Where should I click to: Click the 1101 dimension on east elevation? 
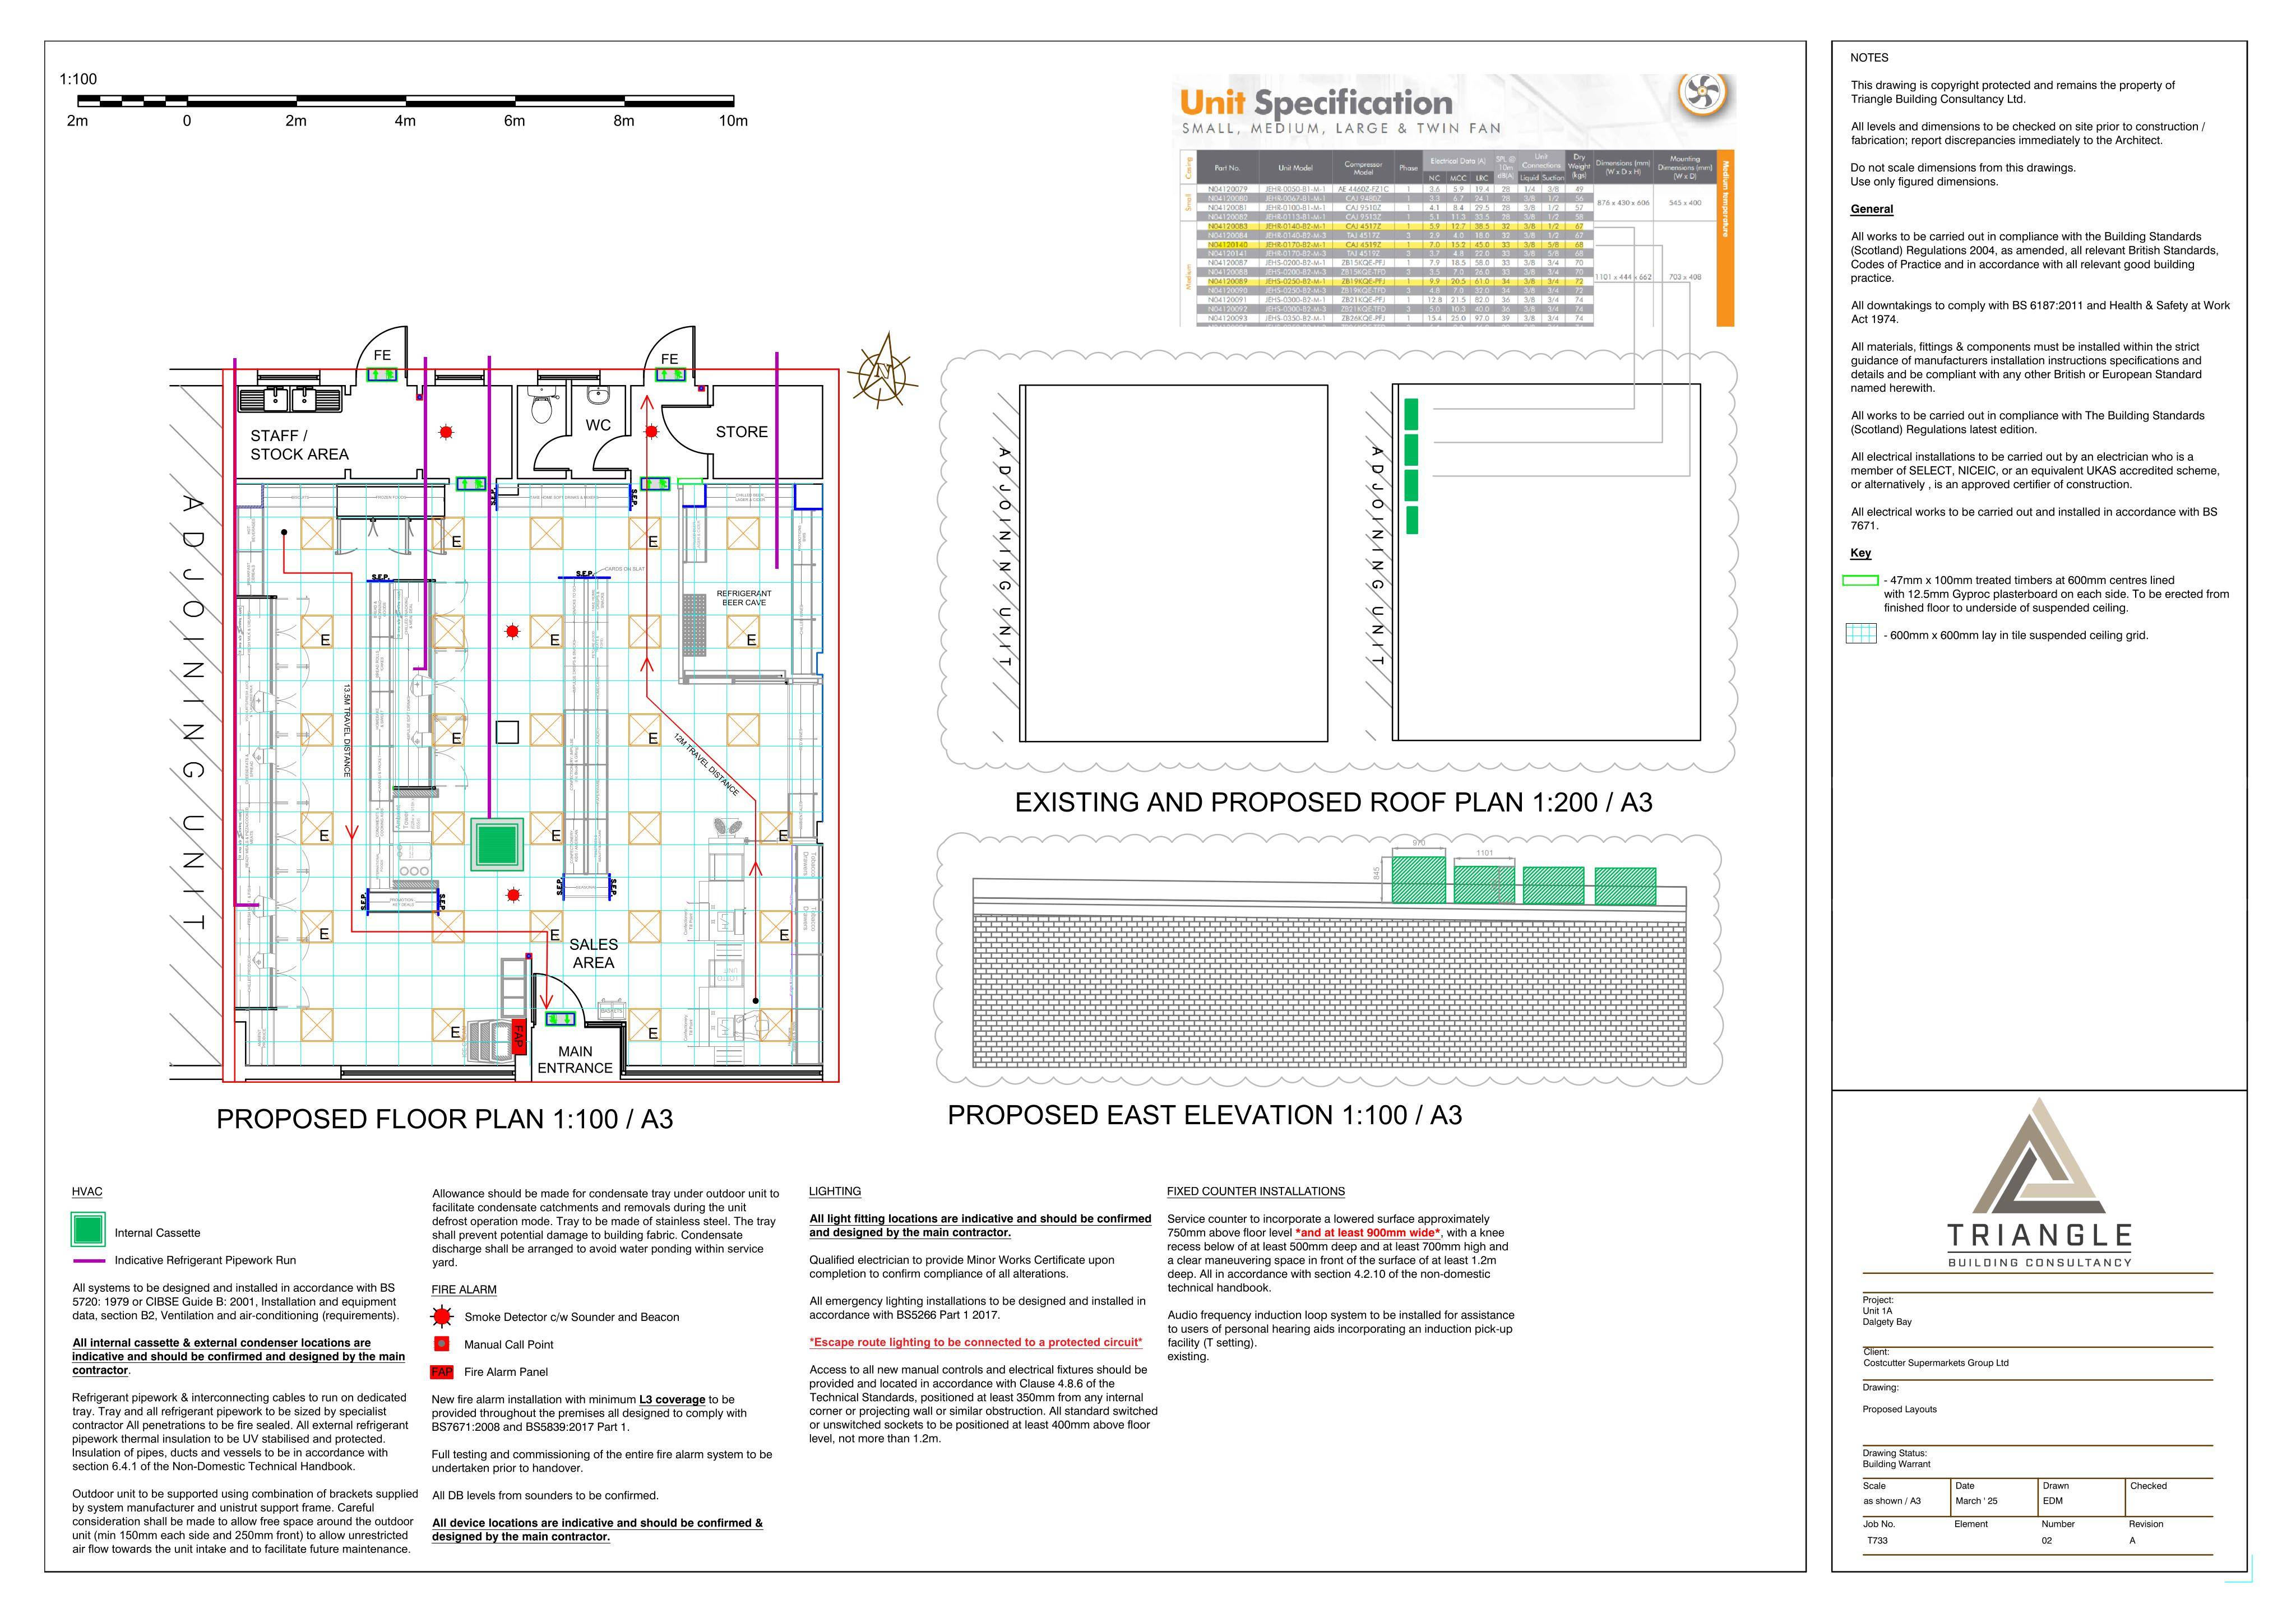tap(1484, 853)
